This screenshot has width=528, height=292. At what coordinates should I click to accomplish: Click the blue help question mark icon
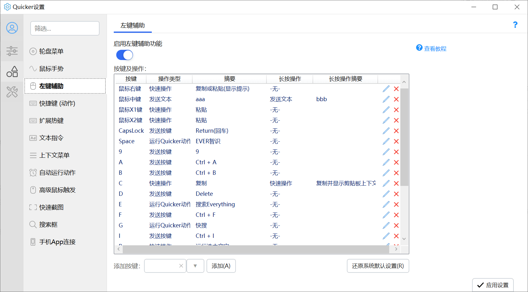515,25
